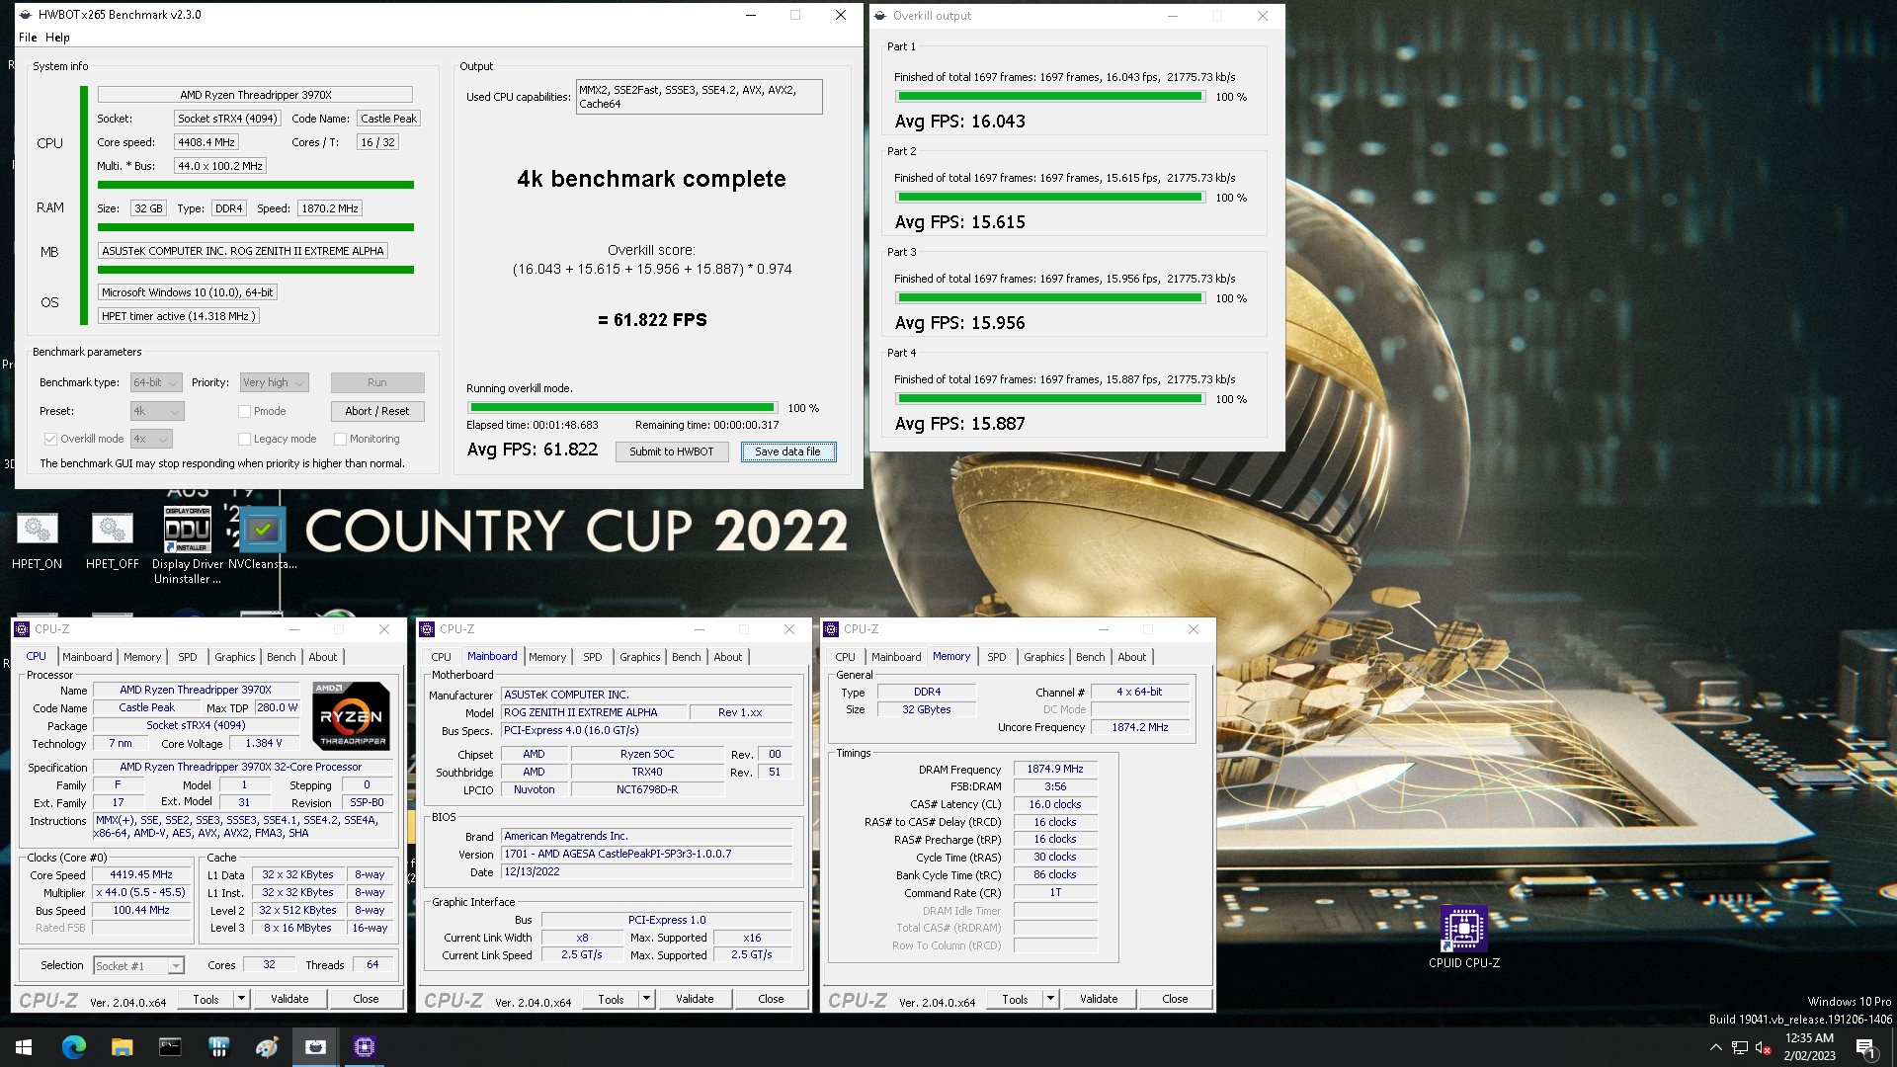Image resolution: width=1897 pixels, height=1067 pixels.
Task: Launch Microsoft Edge from the taskbar
Action: 73,1047
